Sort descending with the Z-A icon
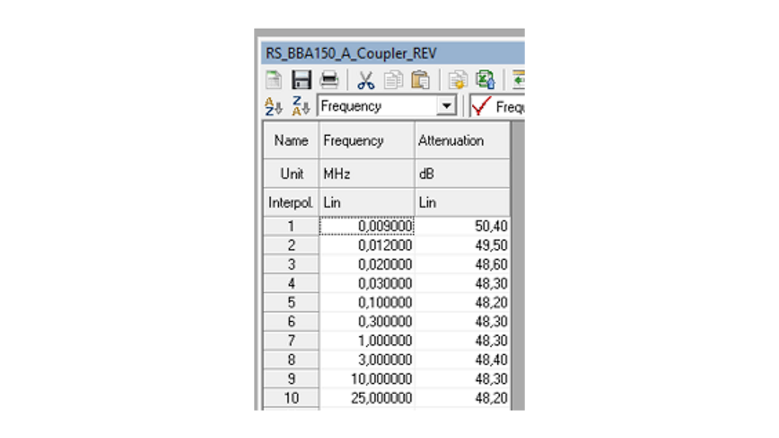Screen dimensions: 779x438 pos(301,106)
